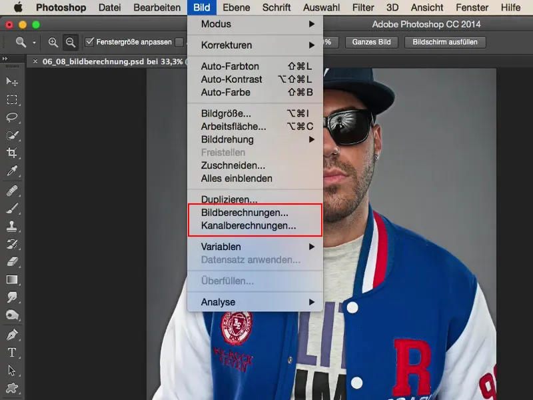Open the Fenster menu

pos(472,7)
